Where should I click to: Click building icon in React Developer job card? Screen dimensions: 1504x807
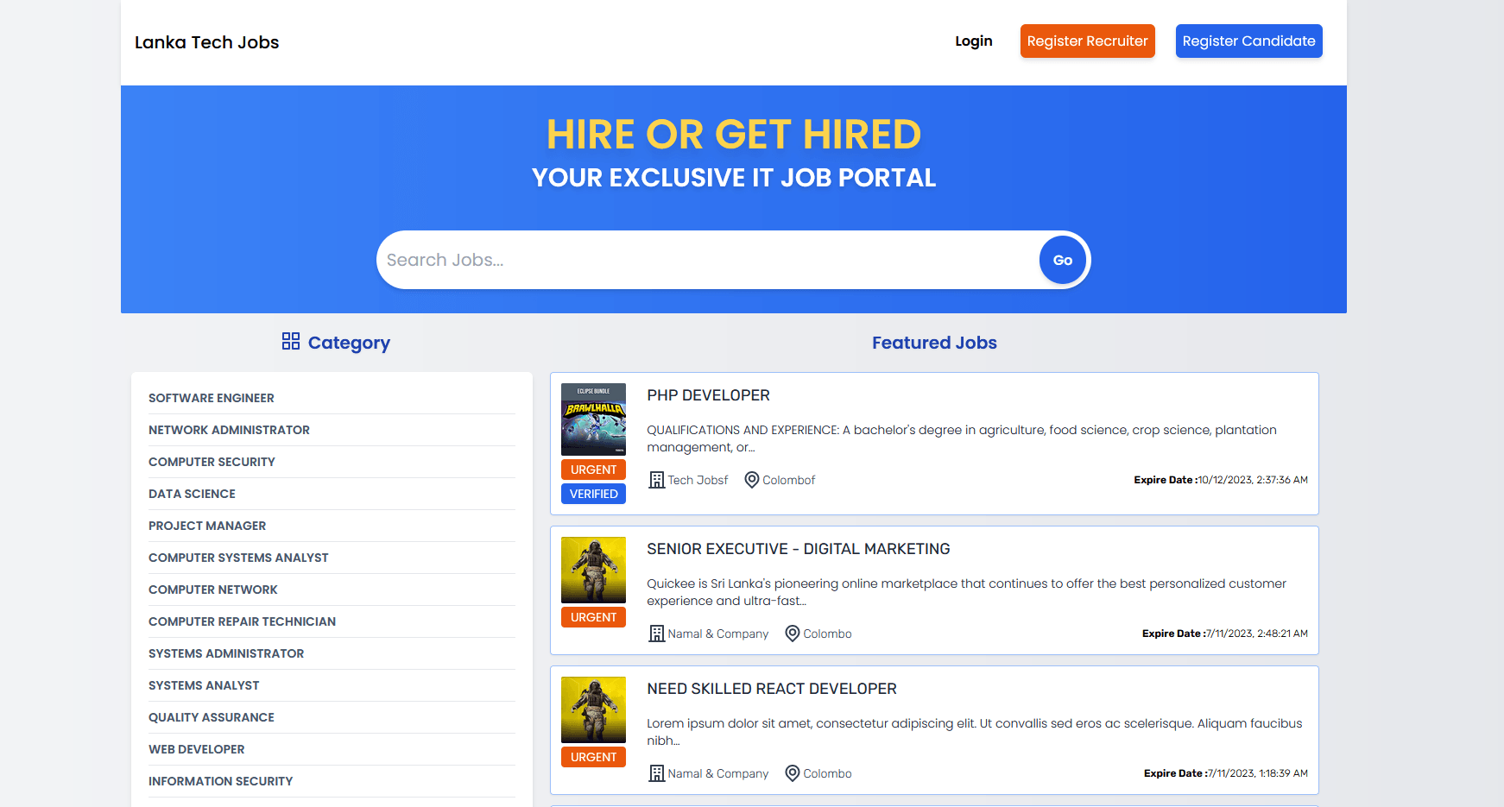(x=656, y=773)
